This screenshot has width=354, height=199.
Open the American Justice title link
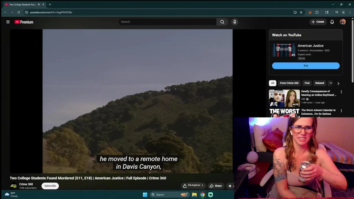click(311, 46)
